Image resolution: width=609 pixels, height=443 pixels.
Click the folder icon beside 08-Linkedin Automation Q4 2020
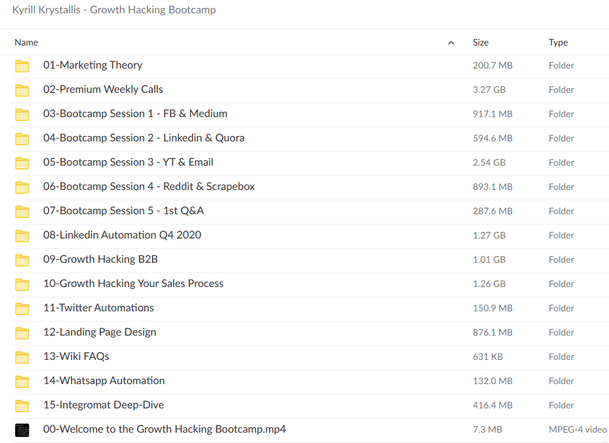22,235
